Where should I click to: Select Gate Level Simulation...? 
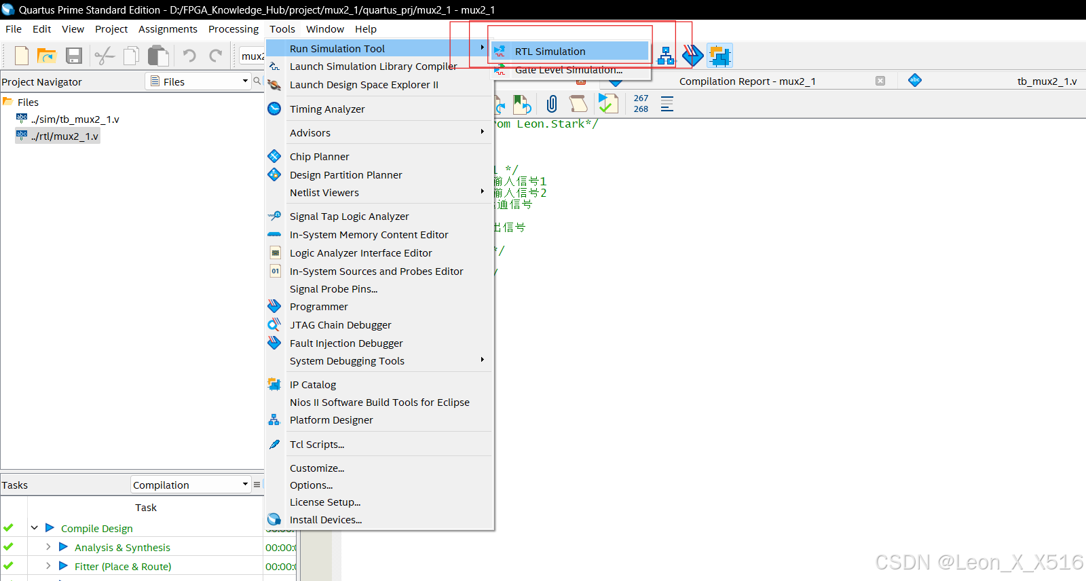(569, 69)
